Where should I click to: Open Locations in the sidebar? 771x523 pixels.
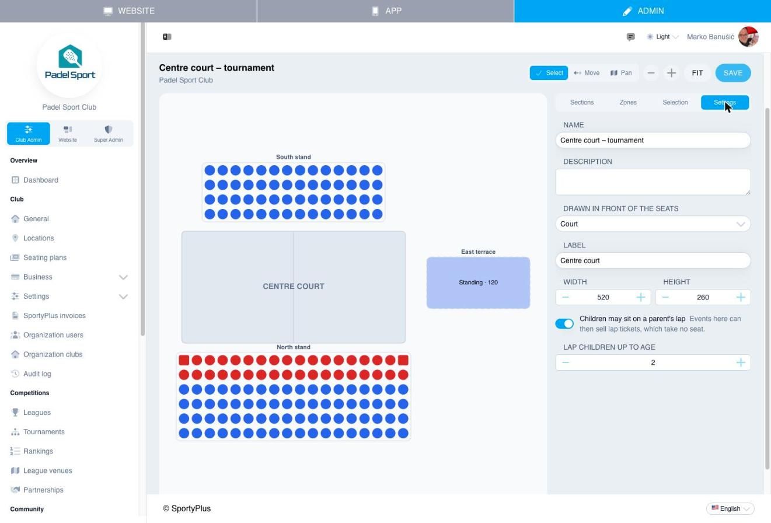(x=39, y=238)
